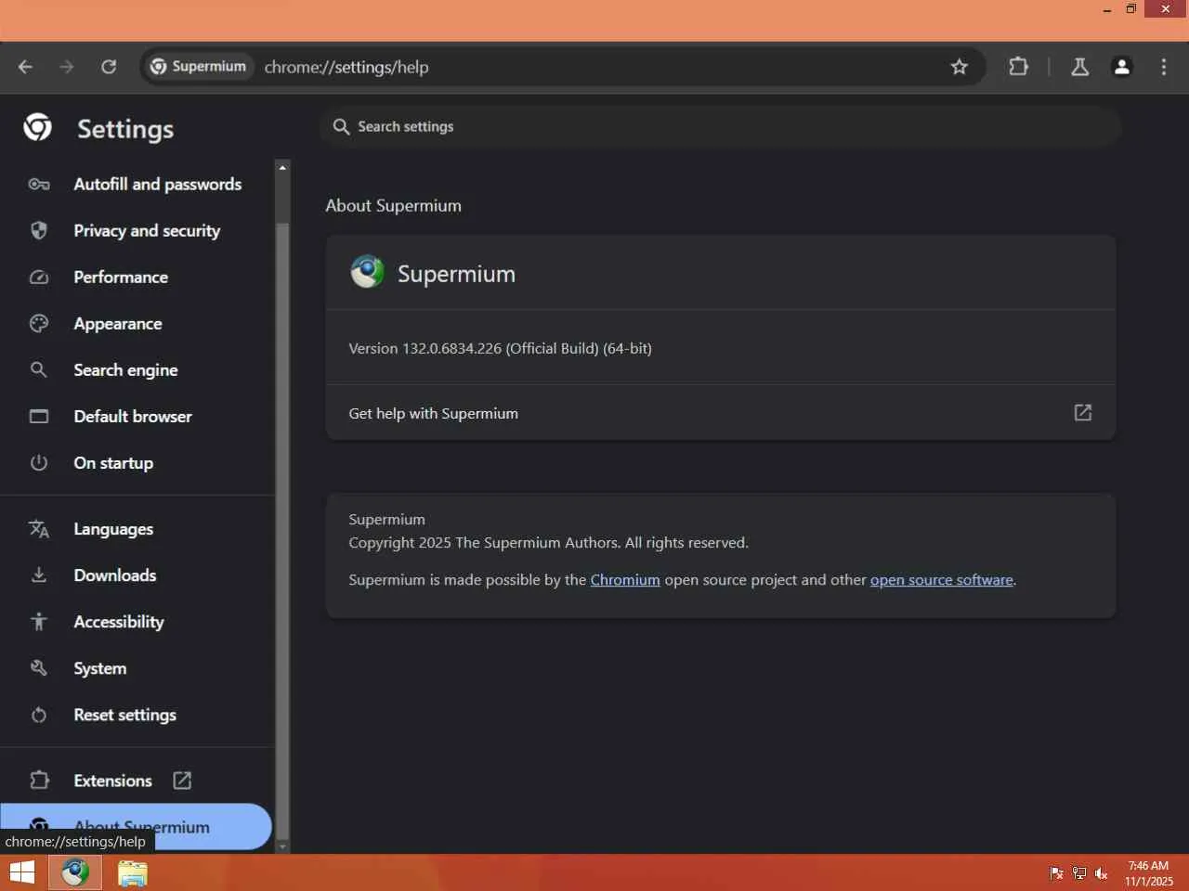The height and width of the screenshot is (891, 1189).
Task: Open the Action Center flag tray icon
Action: 1056,873
